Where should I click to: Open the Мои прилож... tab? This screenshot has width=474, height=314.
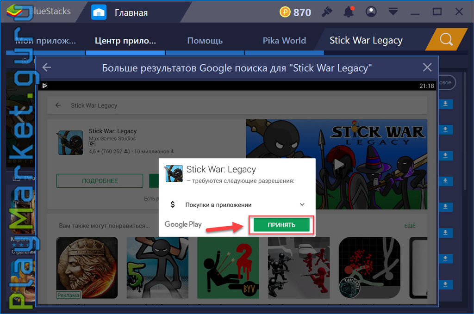(x=45, y=40)
